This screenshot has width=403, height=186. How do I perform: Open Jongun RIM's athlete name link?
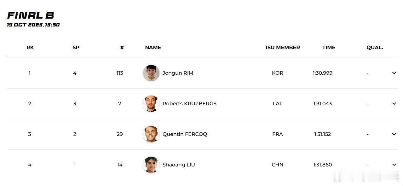click(178, 73)
